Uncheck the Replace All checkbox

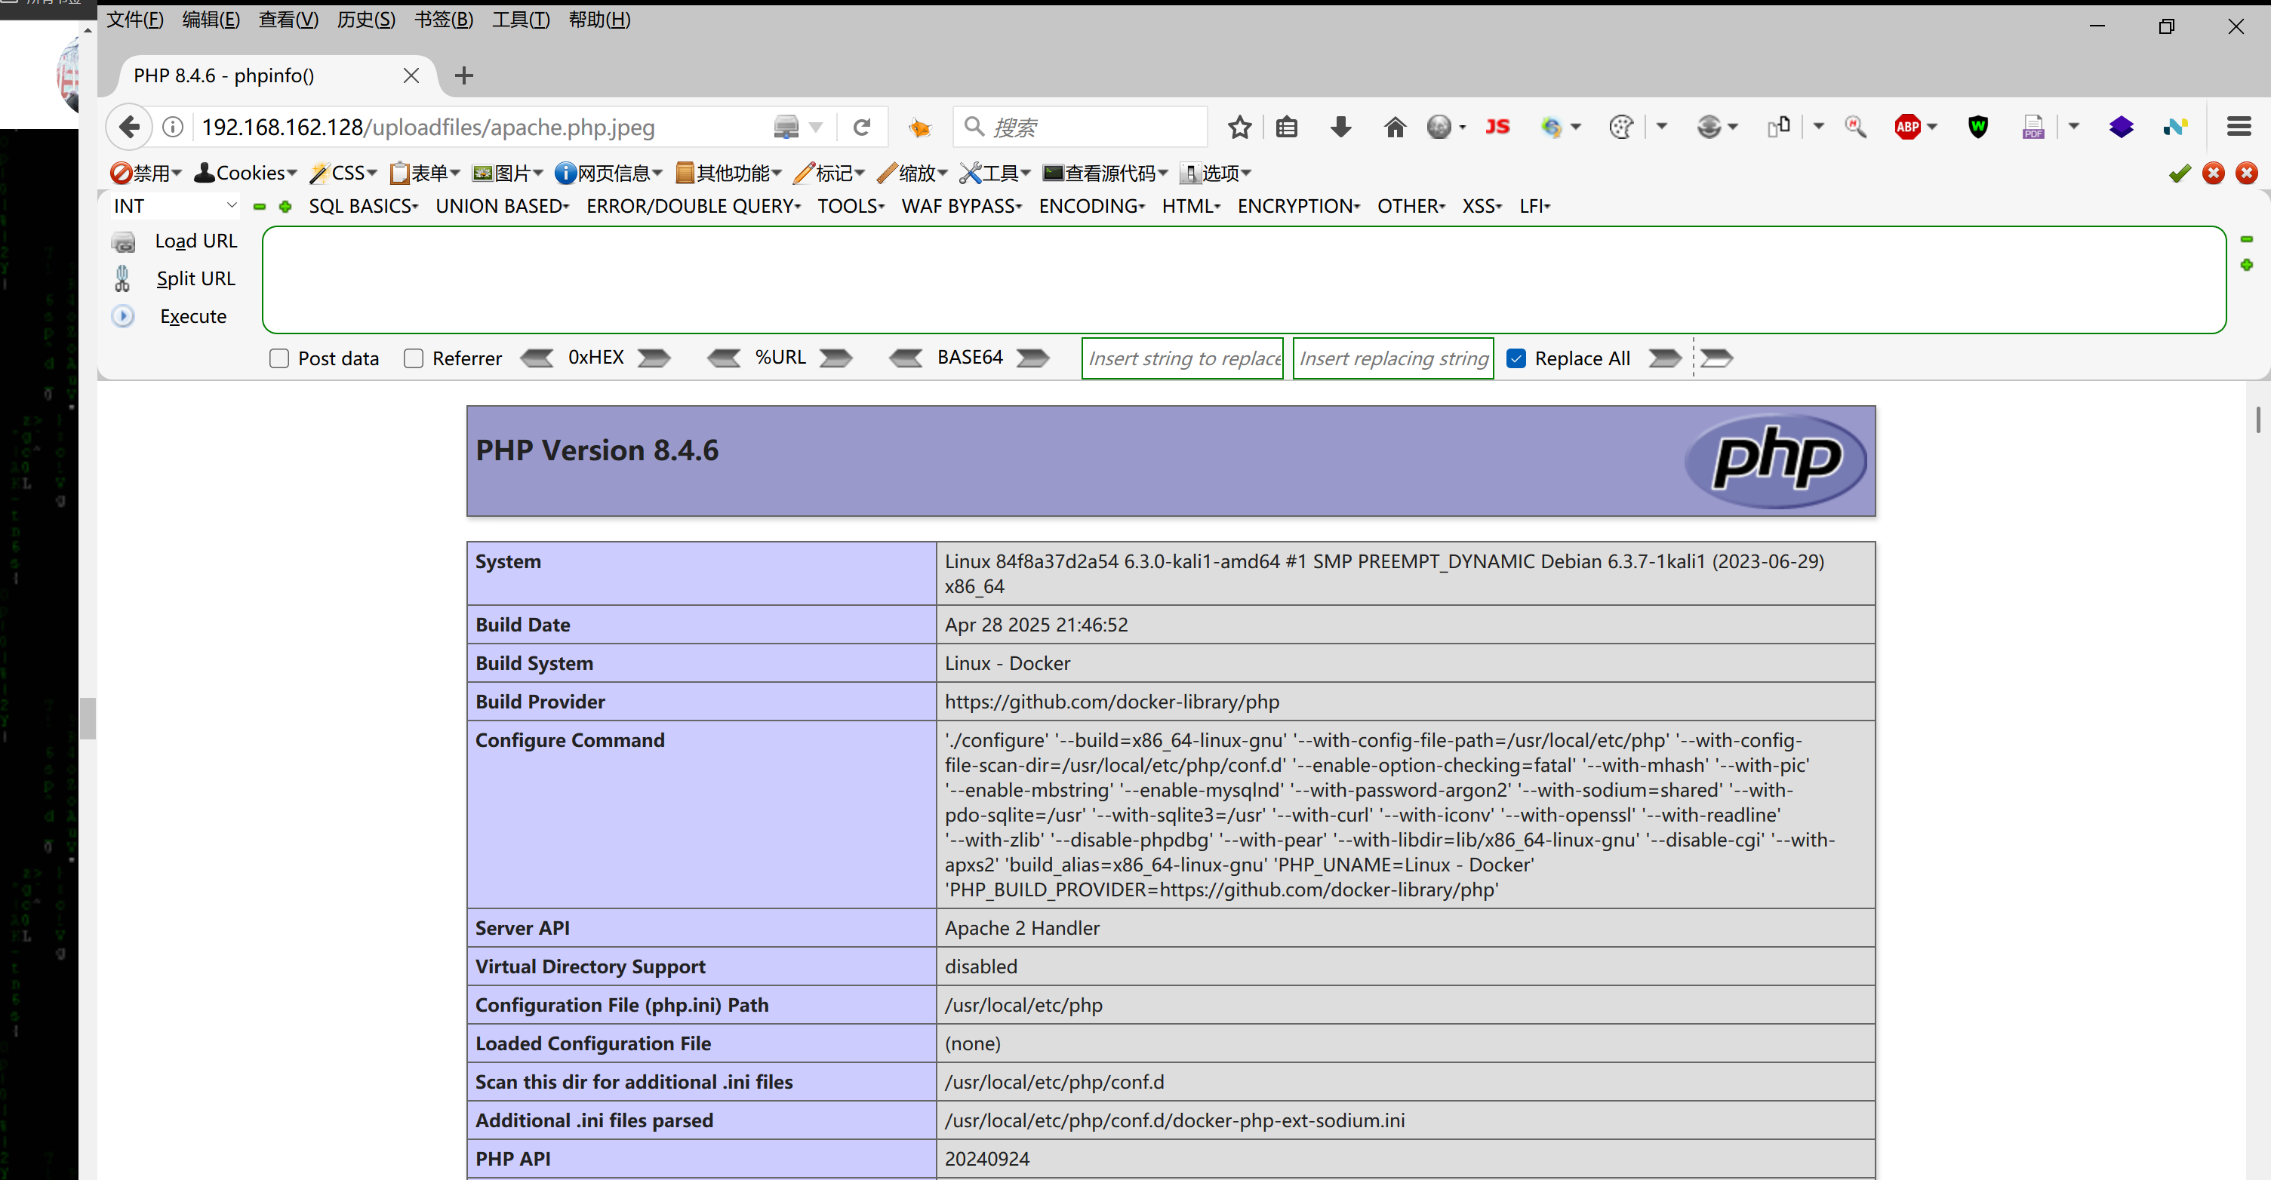coord(1516,358)
